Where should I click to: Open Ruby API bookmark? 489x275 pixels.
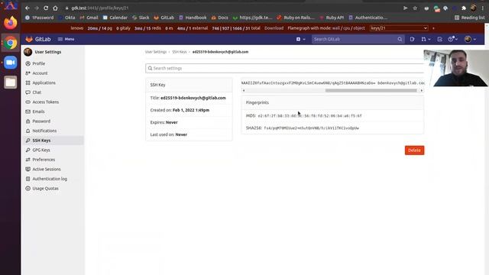pyautogui.click(x=332, y=18)
